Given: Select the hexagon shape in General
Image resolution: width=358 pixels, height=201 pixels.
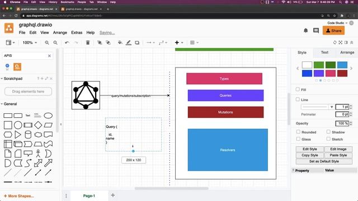Looking at the screenshot, I should pos(8,135).
